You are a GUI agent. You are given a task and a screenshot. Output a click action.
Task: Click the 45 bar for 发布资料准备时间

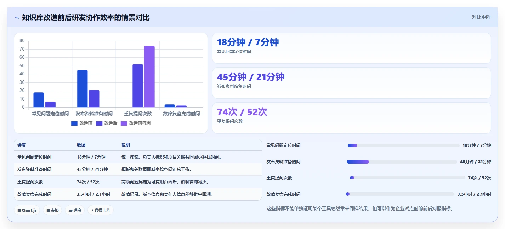point(83,88)
